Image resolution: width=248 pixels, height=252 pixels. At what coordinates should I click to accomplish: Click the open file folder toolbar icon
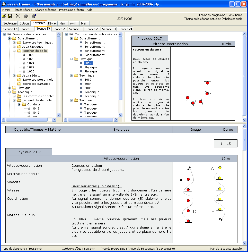tap(4, 16)
